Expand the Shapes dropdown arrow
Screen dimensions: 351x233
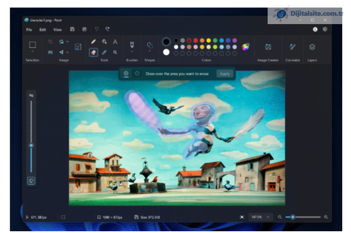[x=150, y=51]
